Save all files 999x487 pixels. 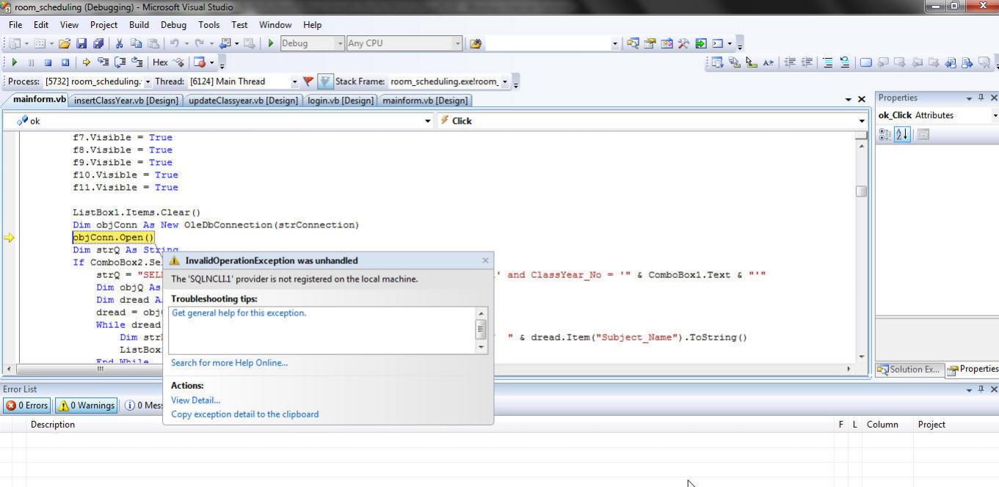coord(98,43)
